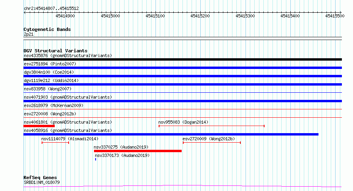The height and width of the screenshot is (191, 353).
Task: Click ruler position 45415200
Action: click(x=200, y=16)
